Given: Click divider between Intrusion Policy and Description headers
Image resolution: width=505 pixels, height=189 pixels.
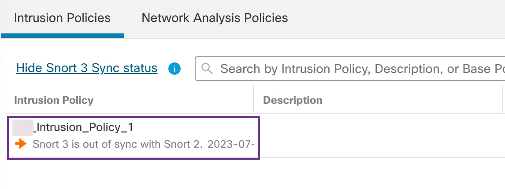Looking at the screenshot, I should pos(253,100).
